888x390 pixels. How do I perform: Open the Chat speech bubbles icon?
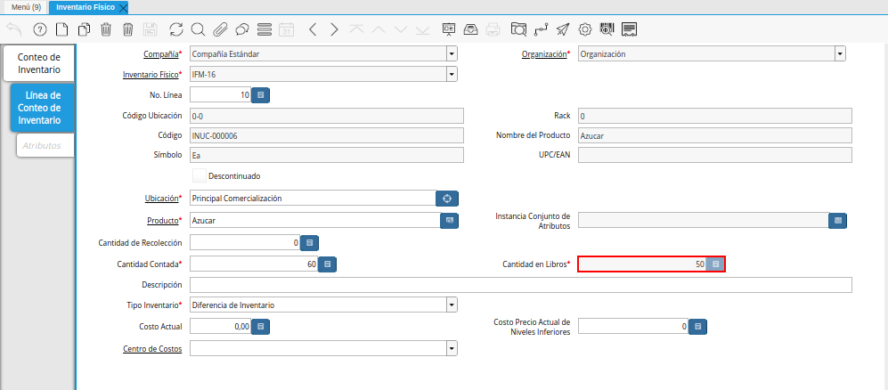point(241,29)
